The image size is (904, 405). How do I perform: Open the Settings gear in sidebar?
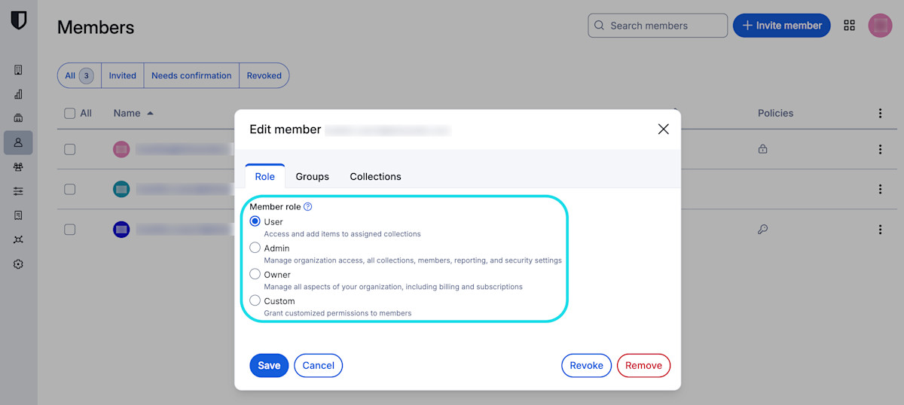19,264
